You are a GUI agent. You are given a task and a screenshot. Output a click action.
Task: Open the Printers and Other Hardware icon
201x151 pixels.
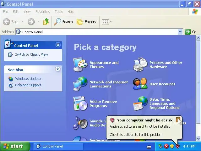tap(140, 64)
